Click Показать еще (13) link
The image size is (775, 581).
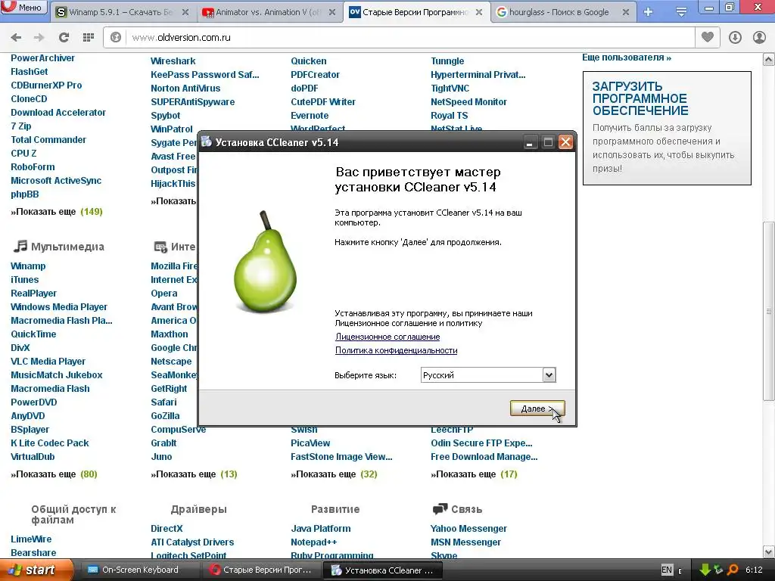pyautogui.click(x=195, y=474)
